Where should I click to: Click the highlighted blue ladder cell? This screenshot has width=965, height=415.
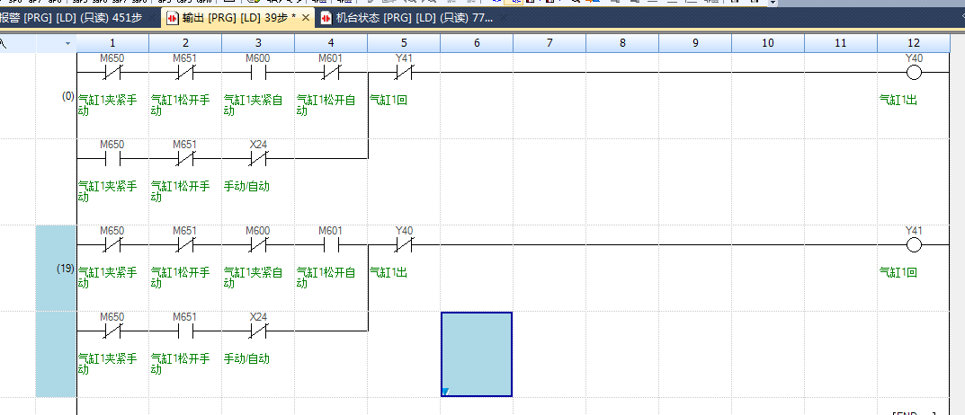click(477, 354)
